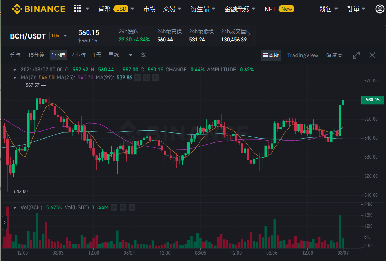The width and height of the screenshot is (386, 261).
Task: Switch to 基本版 chart view
Action: 271,55
